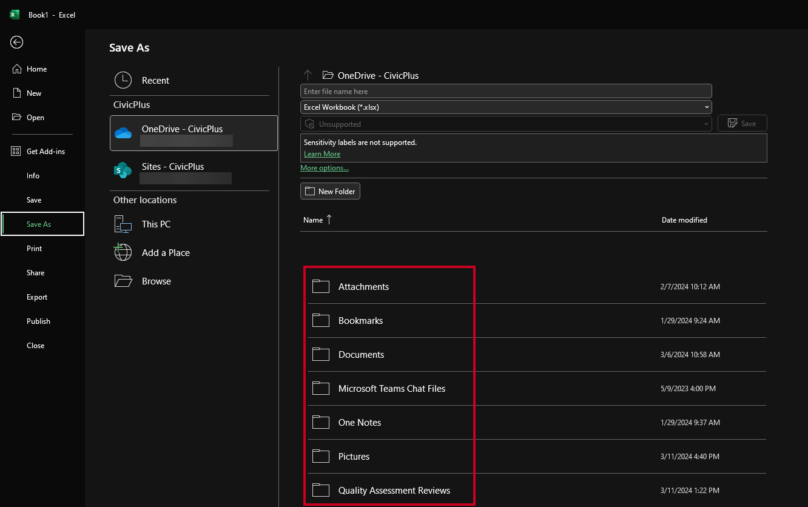Screen dimensions: 808x507
Task: Click the date 1/29/2024 9:37 AM
Action: pyautogui.click(x=690, y=423)
